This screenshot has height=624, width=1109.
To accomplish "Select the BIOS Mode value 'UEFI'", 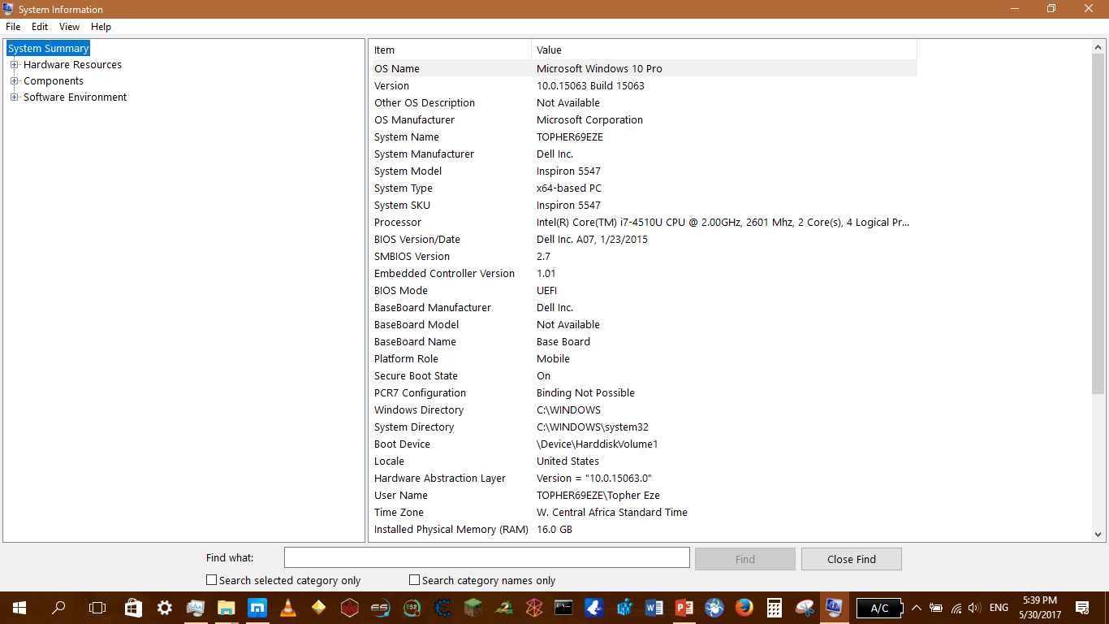I will [x=547, y=291].
